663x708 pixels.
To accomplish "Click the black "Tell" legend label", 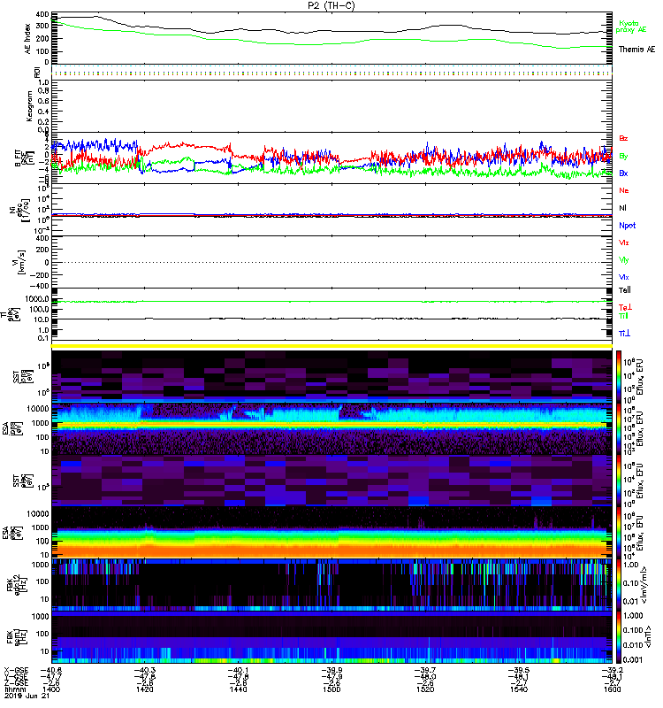I will click(x=625, y=290).
